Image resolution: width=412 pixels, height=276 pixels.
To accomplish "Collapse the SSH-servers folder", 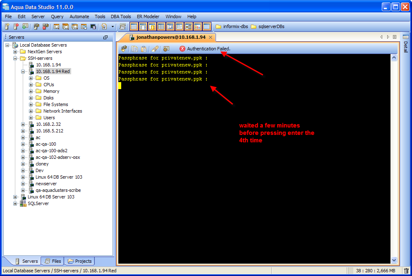I will [15, 58].
